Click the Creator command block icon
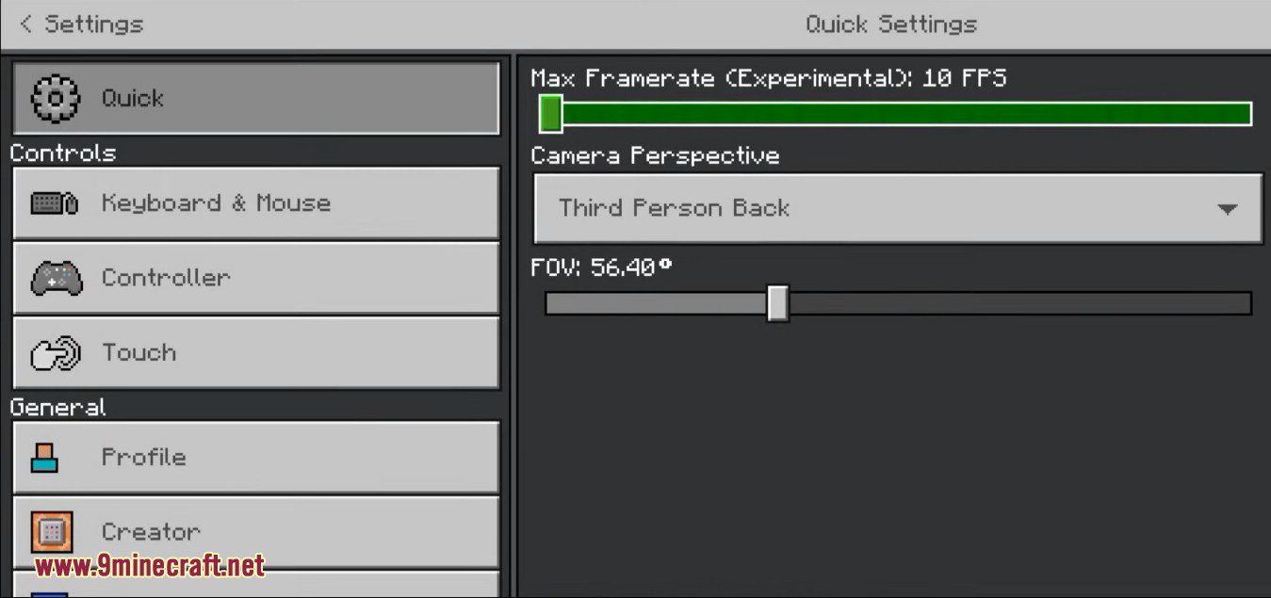 (x=51, y=532)
